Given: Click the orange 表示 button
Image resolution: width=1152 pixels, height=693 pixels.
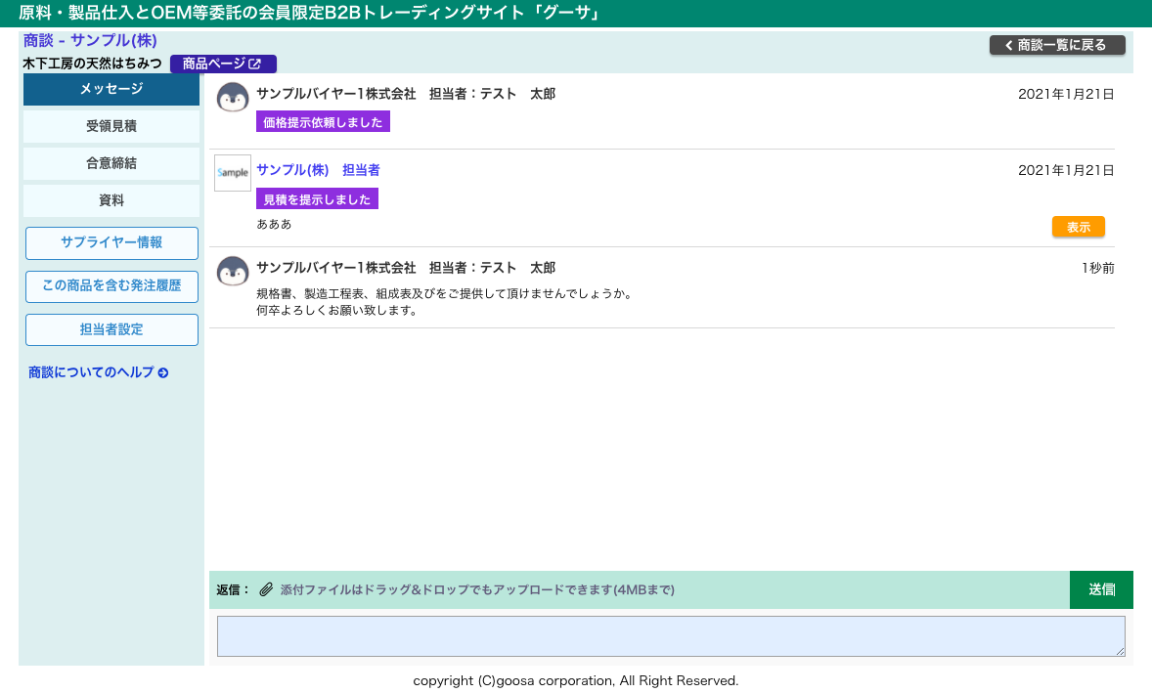Looking at the screenshot, I should point(1078,227).
